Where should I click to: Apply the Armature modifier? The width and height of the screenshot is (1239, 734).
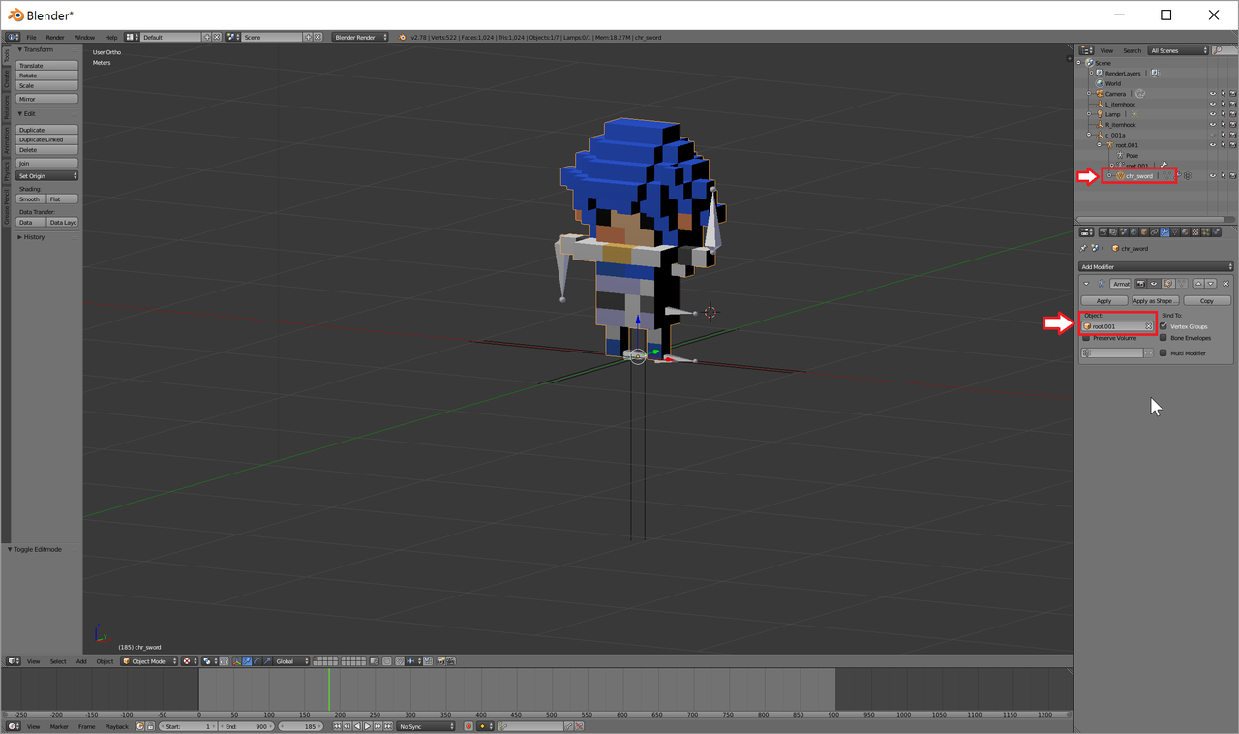(1103, 301)
